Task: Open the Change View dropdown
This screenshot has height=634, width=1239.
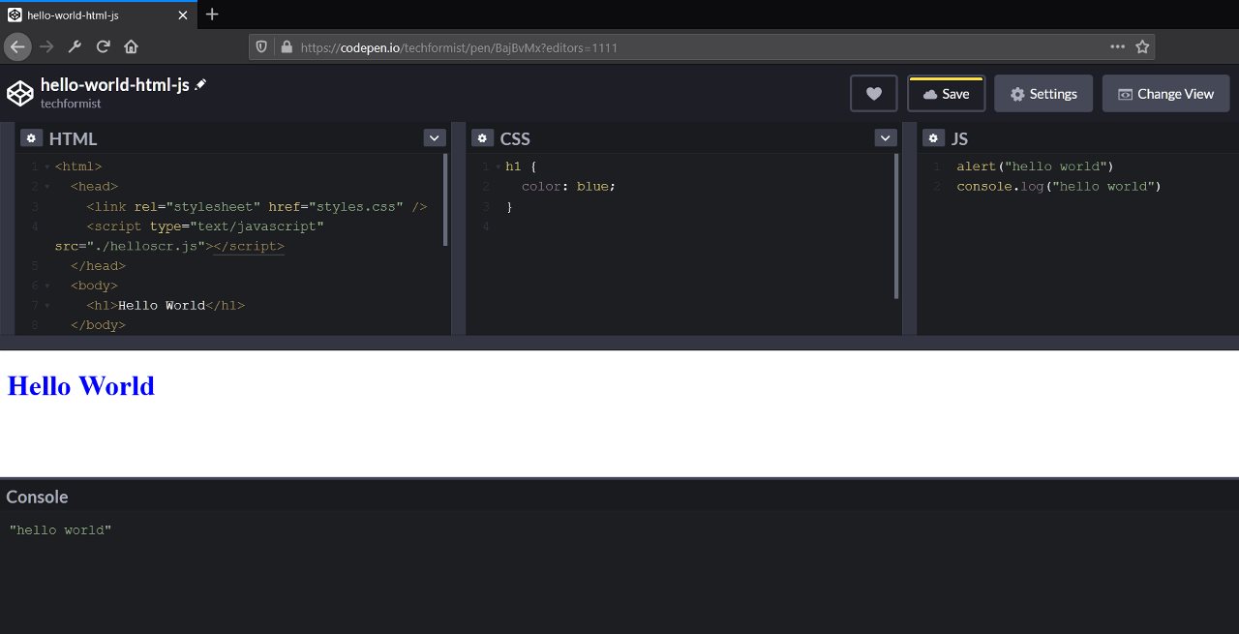Action: (x=1165, y=93)
